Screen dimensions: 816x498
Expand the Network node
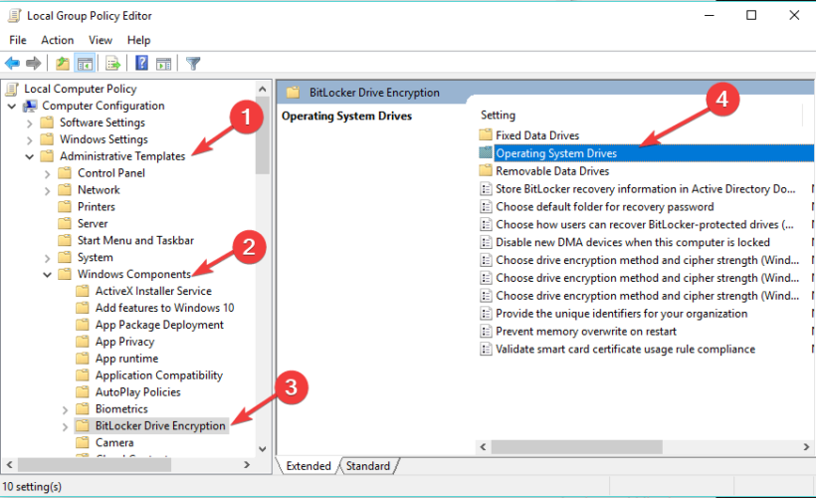48,190
